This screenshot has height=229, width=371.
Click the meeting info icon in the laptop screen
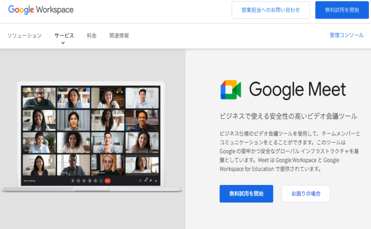pyautogui.click(x=140, y=181)
